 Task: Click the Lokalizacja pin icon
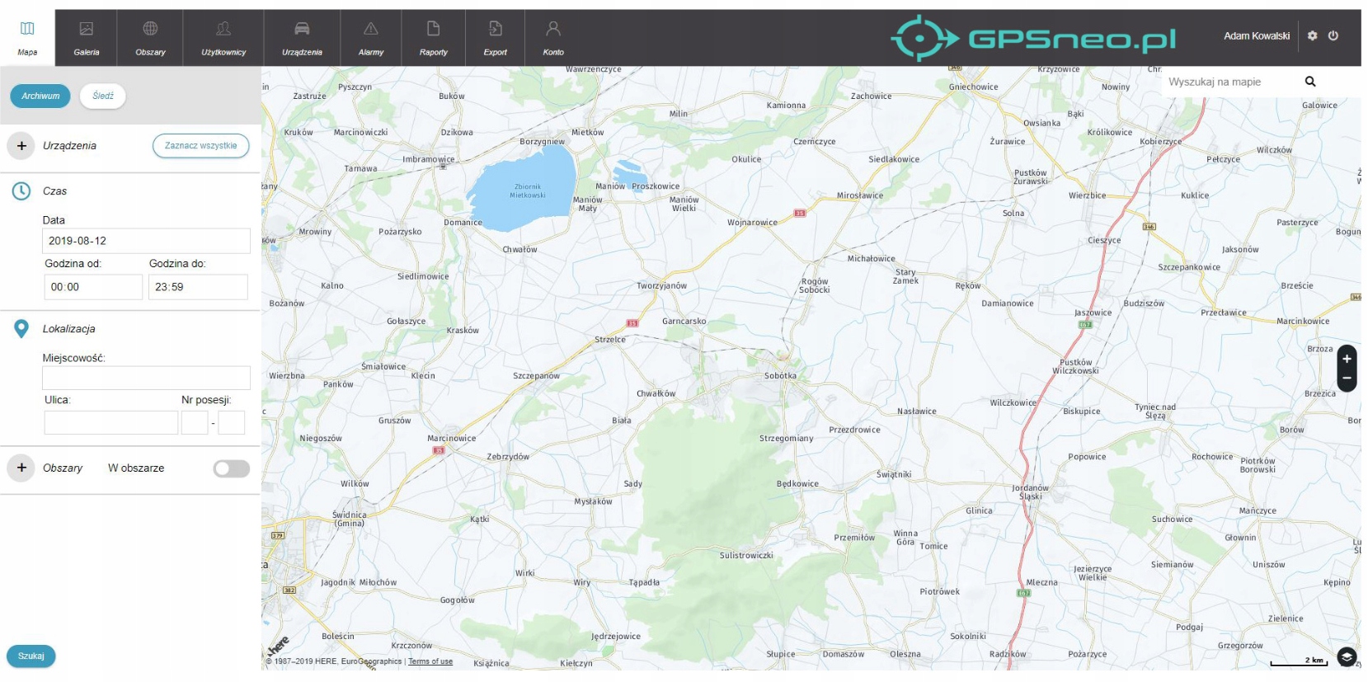21,329
